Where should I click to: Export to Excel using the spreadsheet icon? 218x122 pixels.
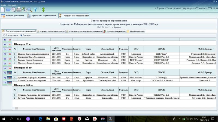point(24,10)
